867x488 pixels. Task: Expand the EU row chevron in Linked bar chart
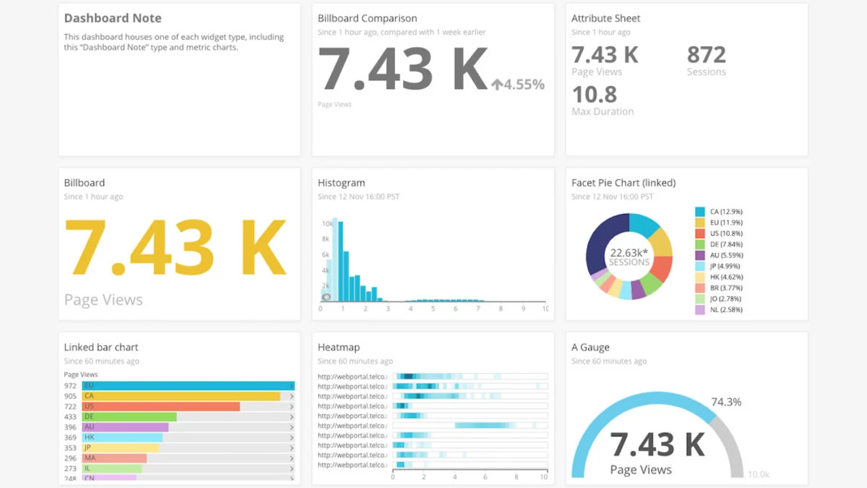coord(292,386)
